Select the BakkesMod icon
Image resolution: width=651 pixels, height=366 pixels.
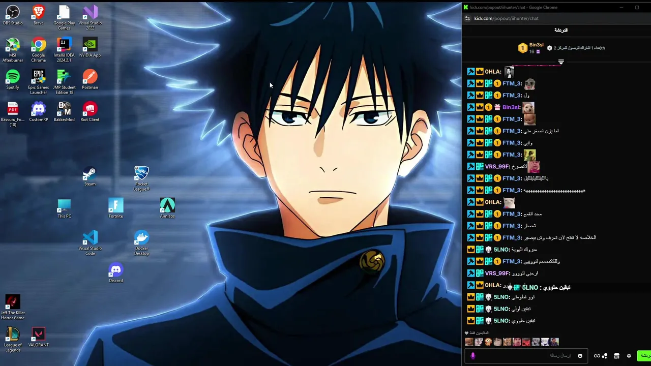pyautogui.click(x=64, y=112)
